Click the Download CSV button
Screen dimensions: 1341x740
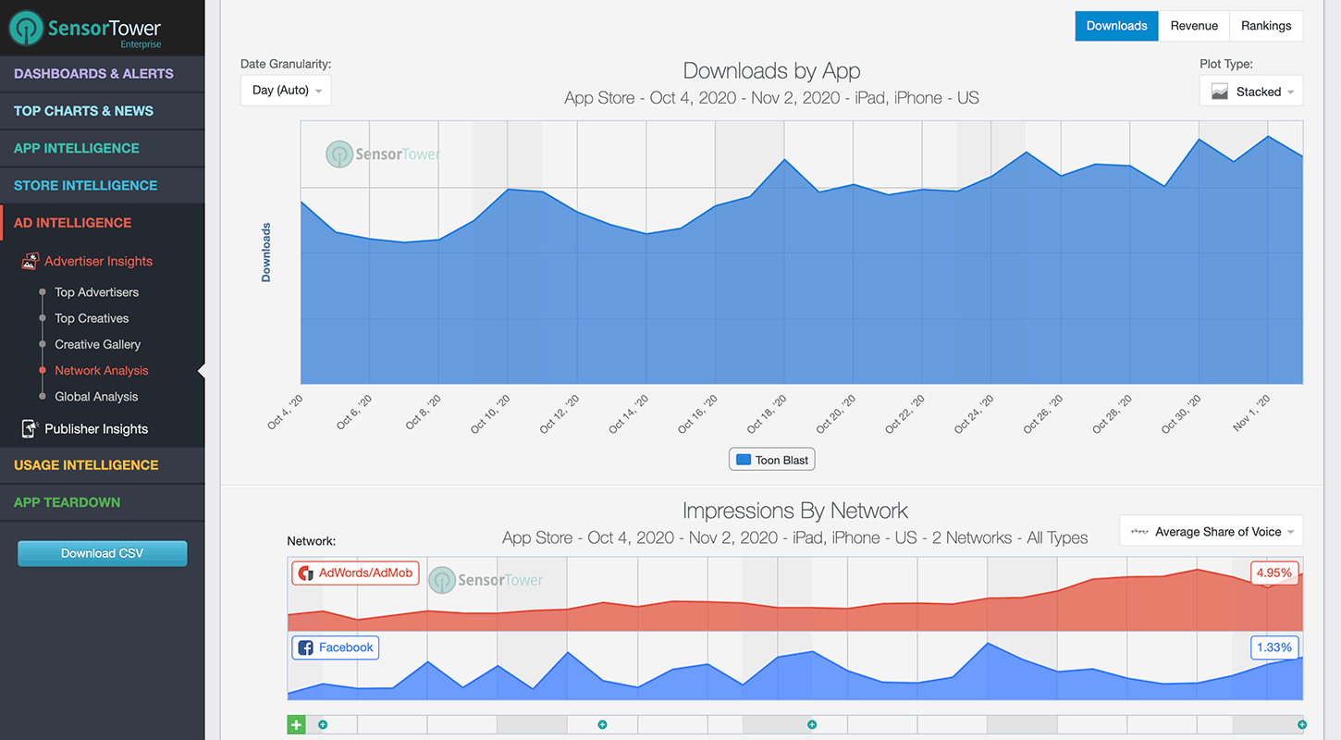pos(103,553)
